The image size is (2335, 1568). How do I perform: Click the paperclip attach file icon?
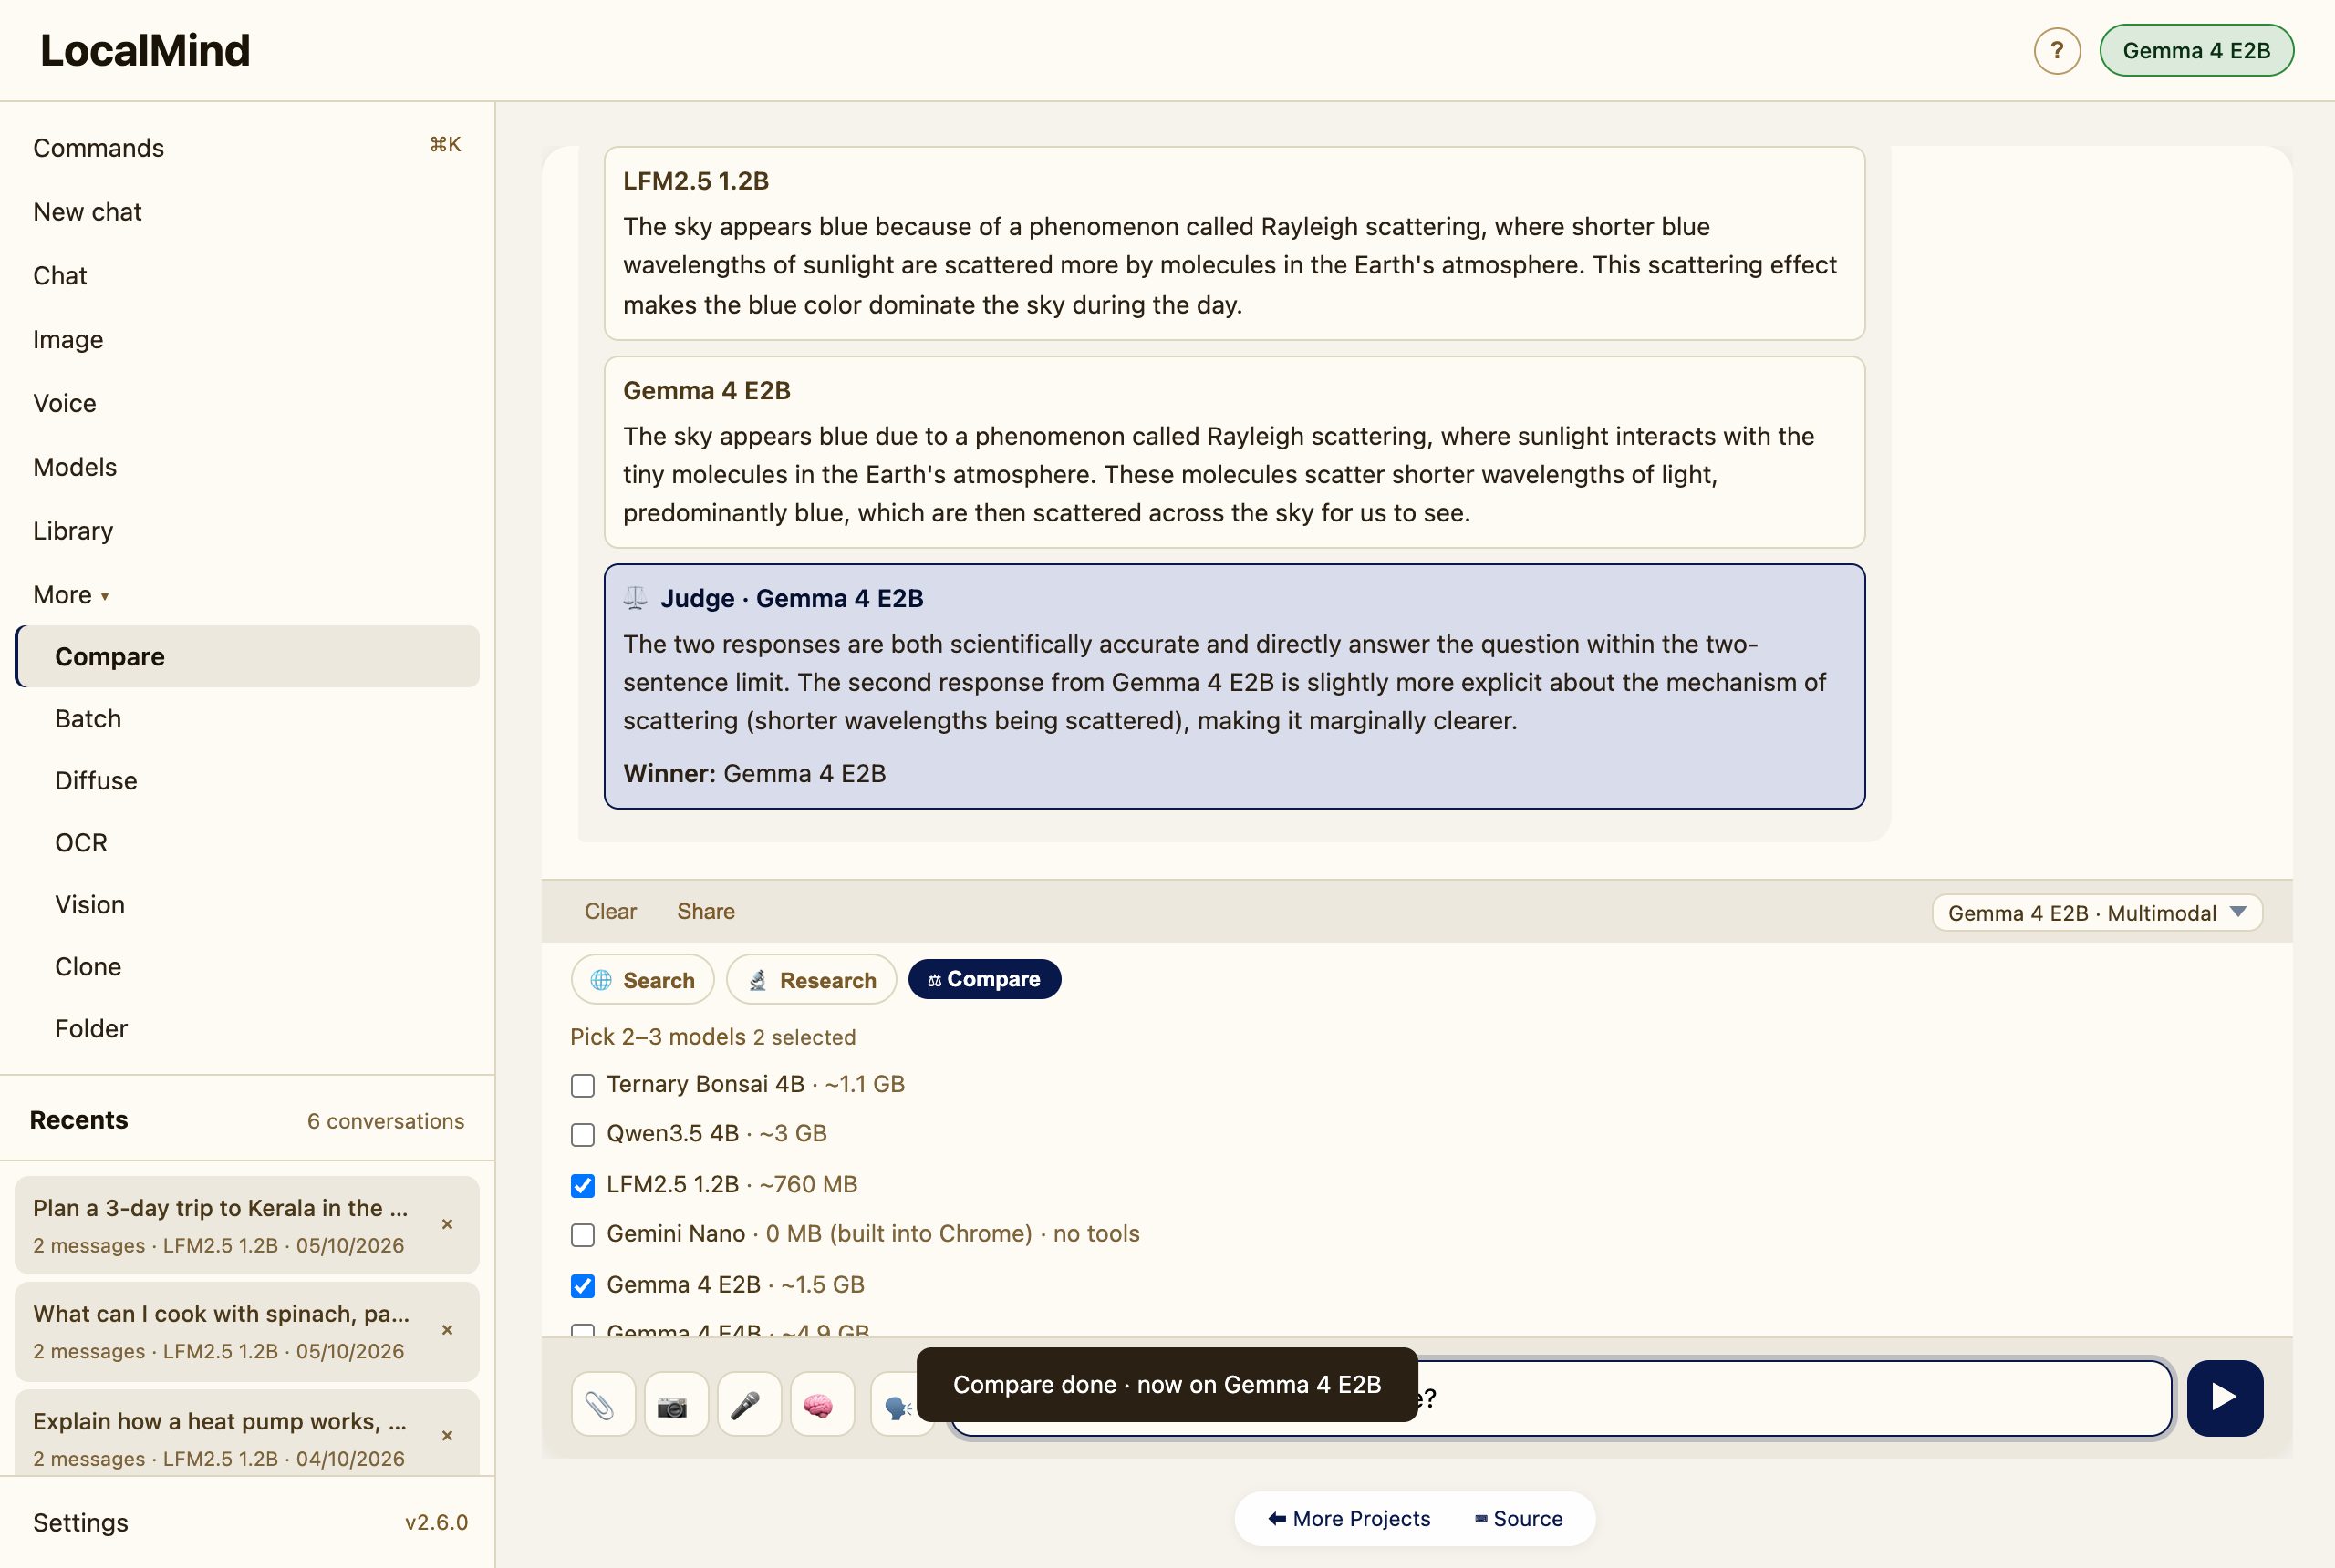[602, 1405]
